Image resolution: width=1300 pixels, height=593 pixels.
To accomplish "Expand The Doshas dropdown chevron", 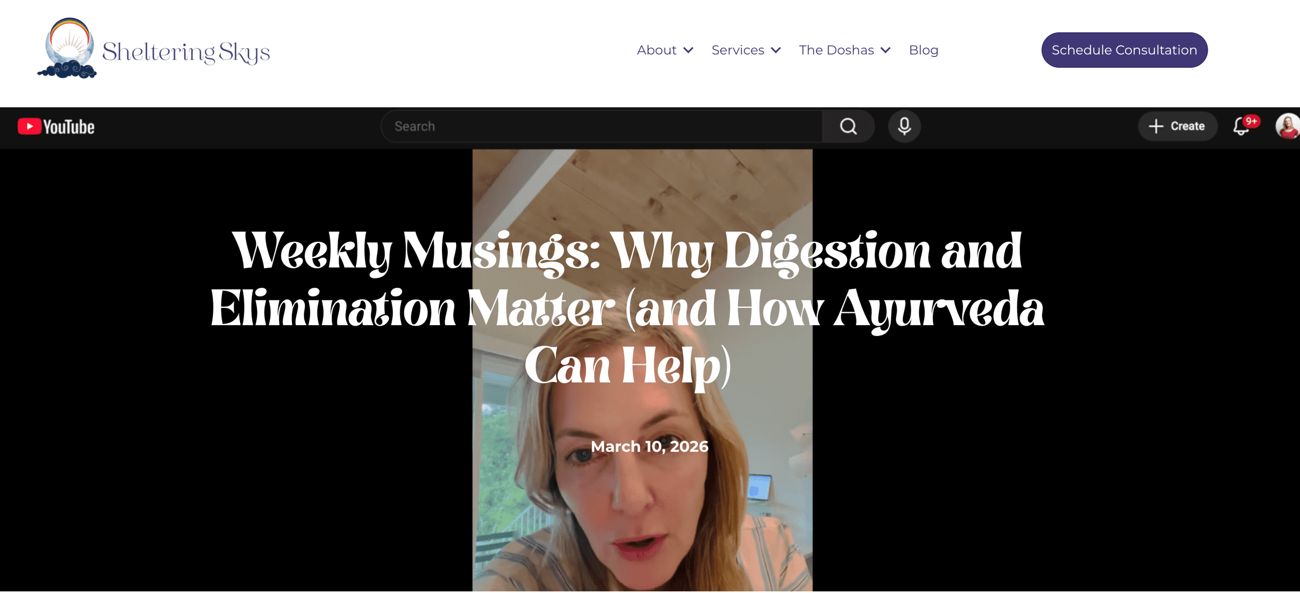I will click(x=886, y=50).
